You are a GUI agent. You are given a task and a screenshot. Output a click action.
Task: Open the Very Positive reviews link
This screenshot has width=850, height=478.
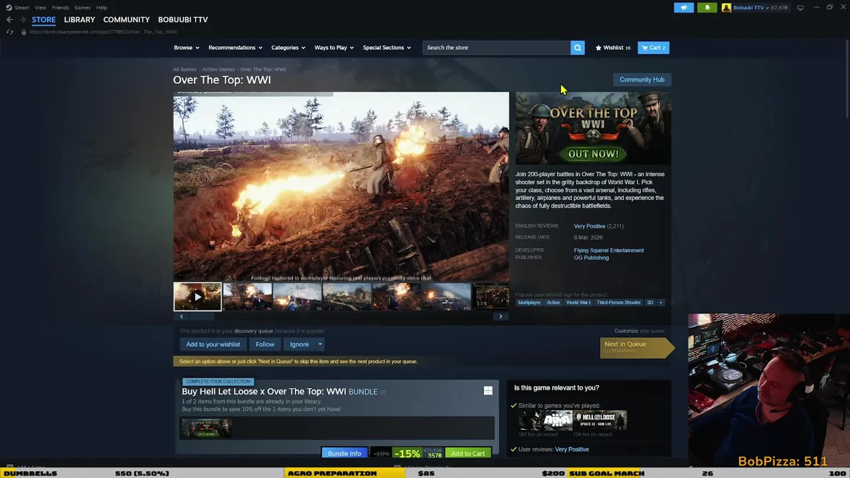tap(590, 226)
